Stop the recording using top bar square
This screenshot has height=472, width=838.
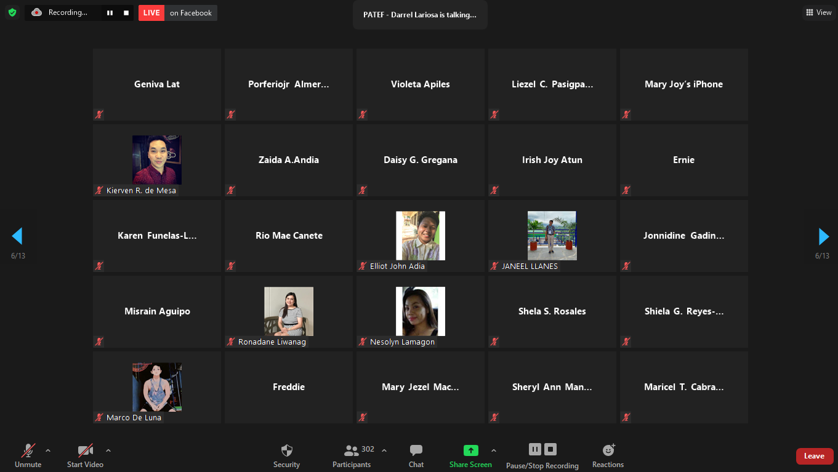pyautogui.click(x=126, y=13)
